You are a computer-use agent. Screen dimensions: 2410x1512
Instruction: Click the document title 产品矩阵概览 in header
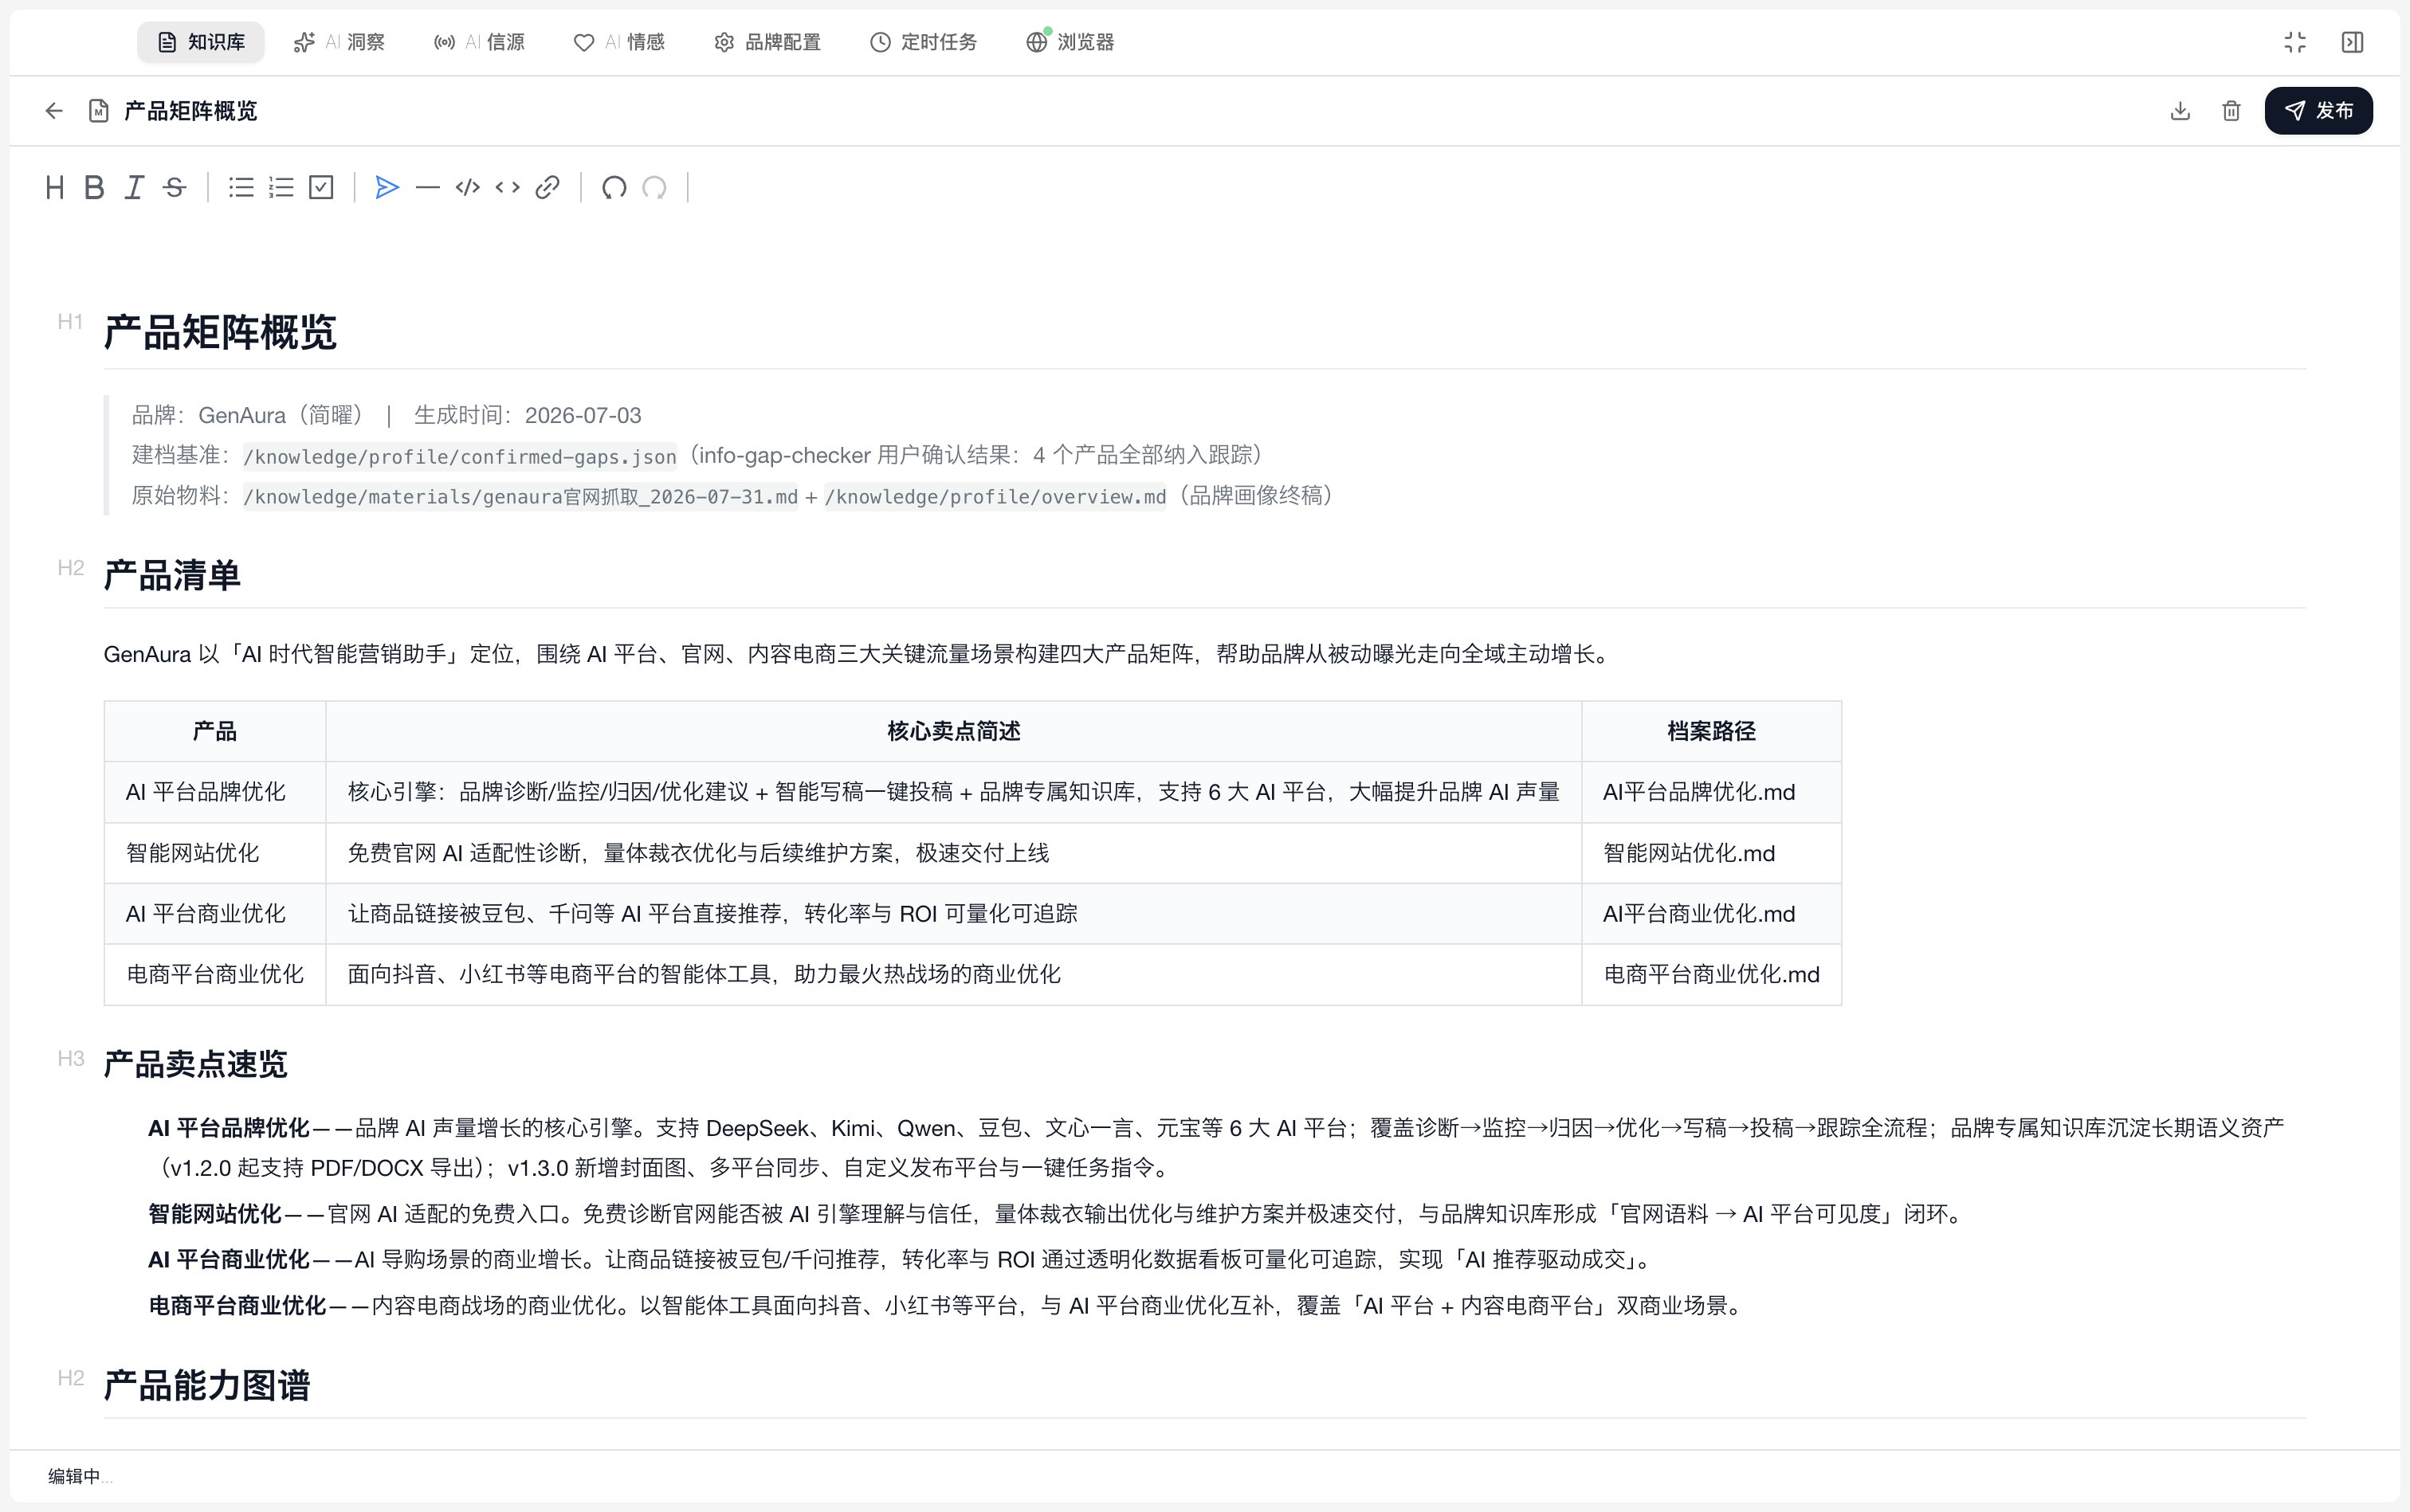click(x=190, y=111)
